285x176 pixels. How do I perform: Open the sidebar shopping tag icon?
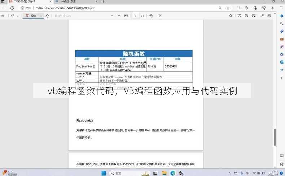click(x=282, y=31)
